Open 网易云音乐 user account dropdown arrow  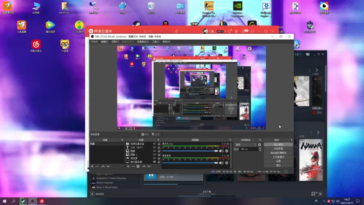click(x=225, y=31)
